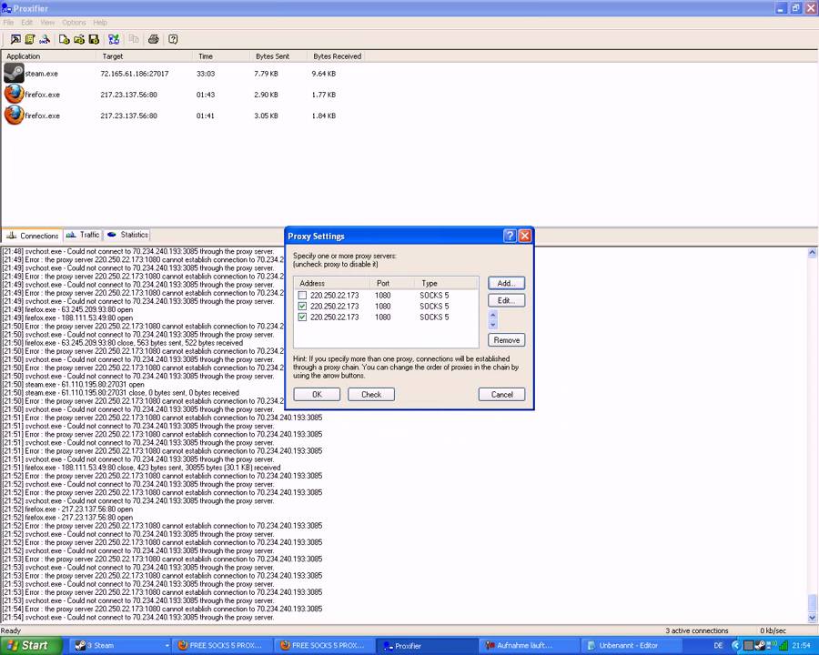Click the Remove button in Proxy Settings
This screenshot has width=819, height=655.
coord(506,340)
